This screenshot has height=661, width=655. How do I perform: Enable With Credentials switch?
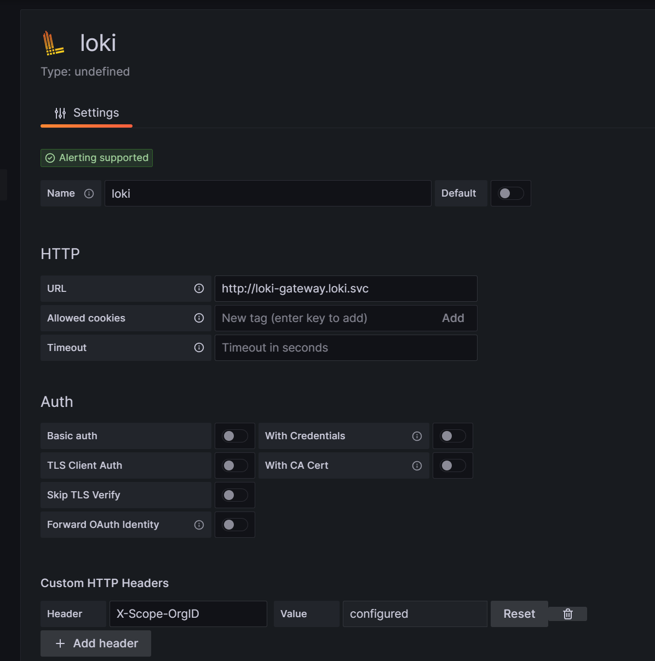click(453, 436)
